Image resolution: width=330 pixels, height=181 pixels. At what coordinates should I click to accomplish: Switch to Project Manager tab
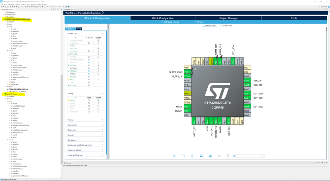(x=228, y=18)
